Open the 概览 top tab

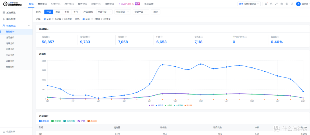[31, 4]
